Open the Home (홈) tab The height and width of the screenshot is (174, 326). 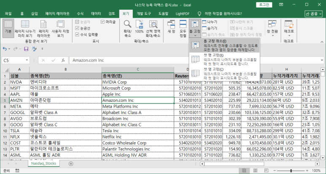22,14
